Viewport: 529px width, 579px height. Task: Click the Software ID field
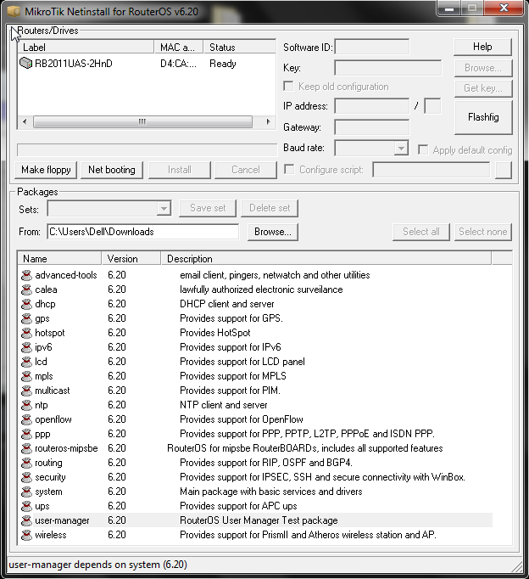[371, 48]
